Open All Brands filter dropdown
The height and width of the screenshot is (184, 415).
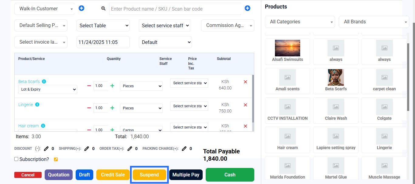coord(374,22)
